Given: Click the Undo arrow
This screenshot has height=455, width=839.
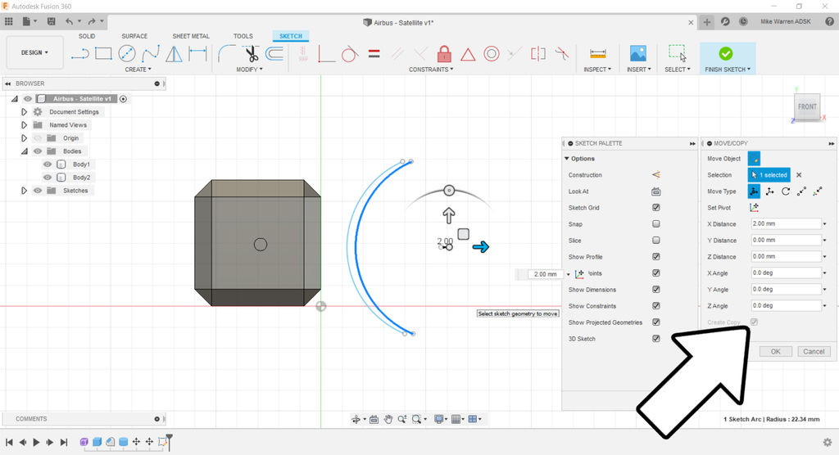Looking at the screenshot, I should tap(69, 21).
